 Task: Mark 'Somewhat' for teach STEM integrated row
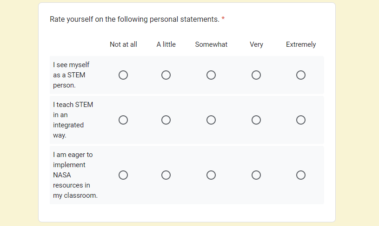pyautogui.click(x=211, y=120)
